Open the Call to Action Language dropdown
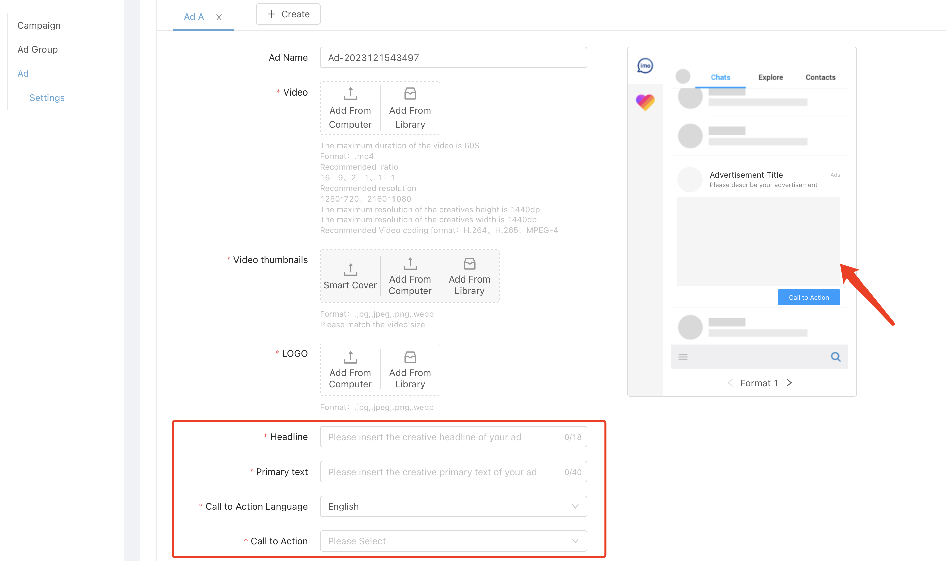The width and height of the screenshot is (946, 561). 453,506
